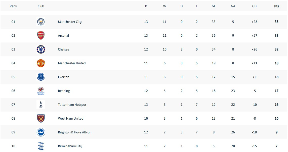Click the Brighton & Hove Albion name

(x=74, y=132)
